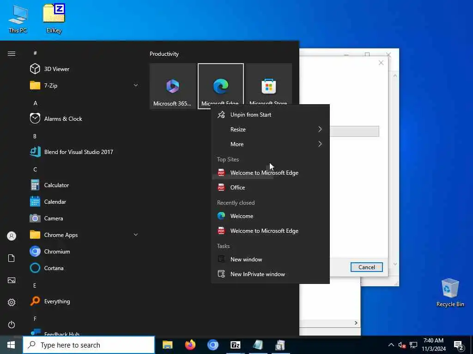Viewport: 473px width, 354px height.
Task: Reopen the recently closed Welcome page
Action: (x=270, y=216)
